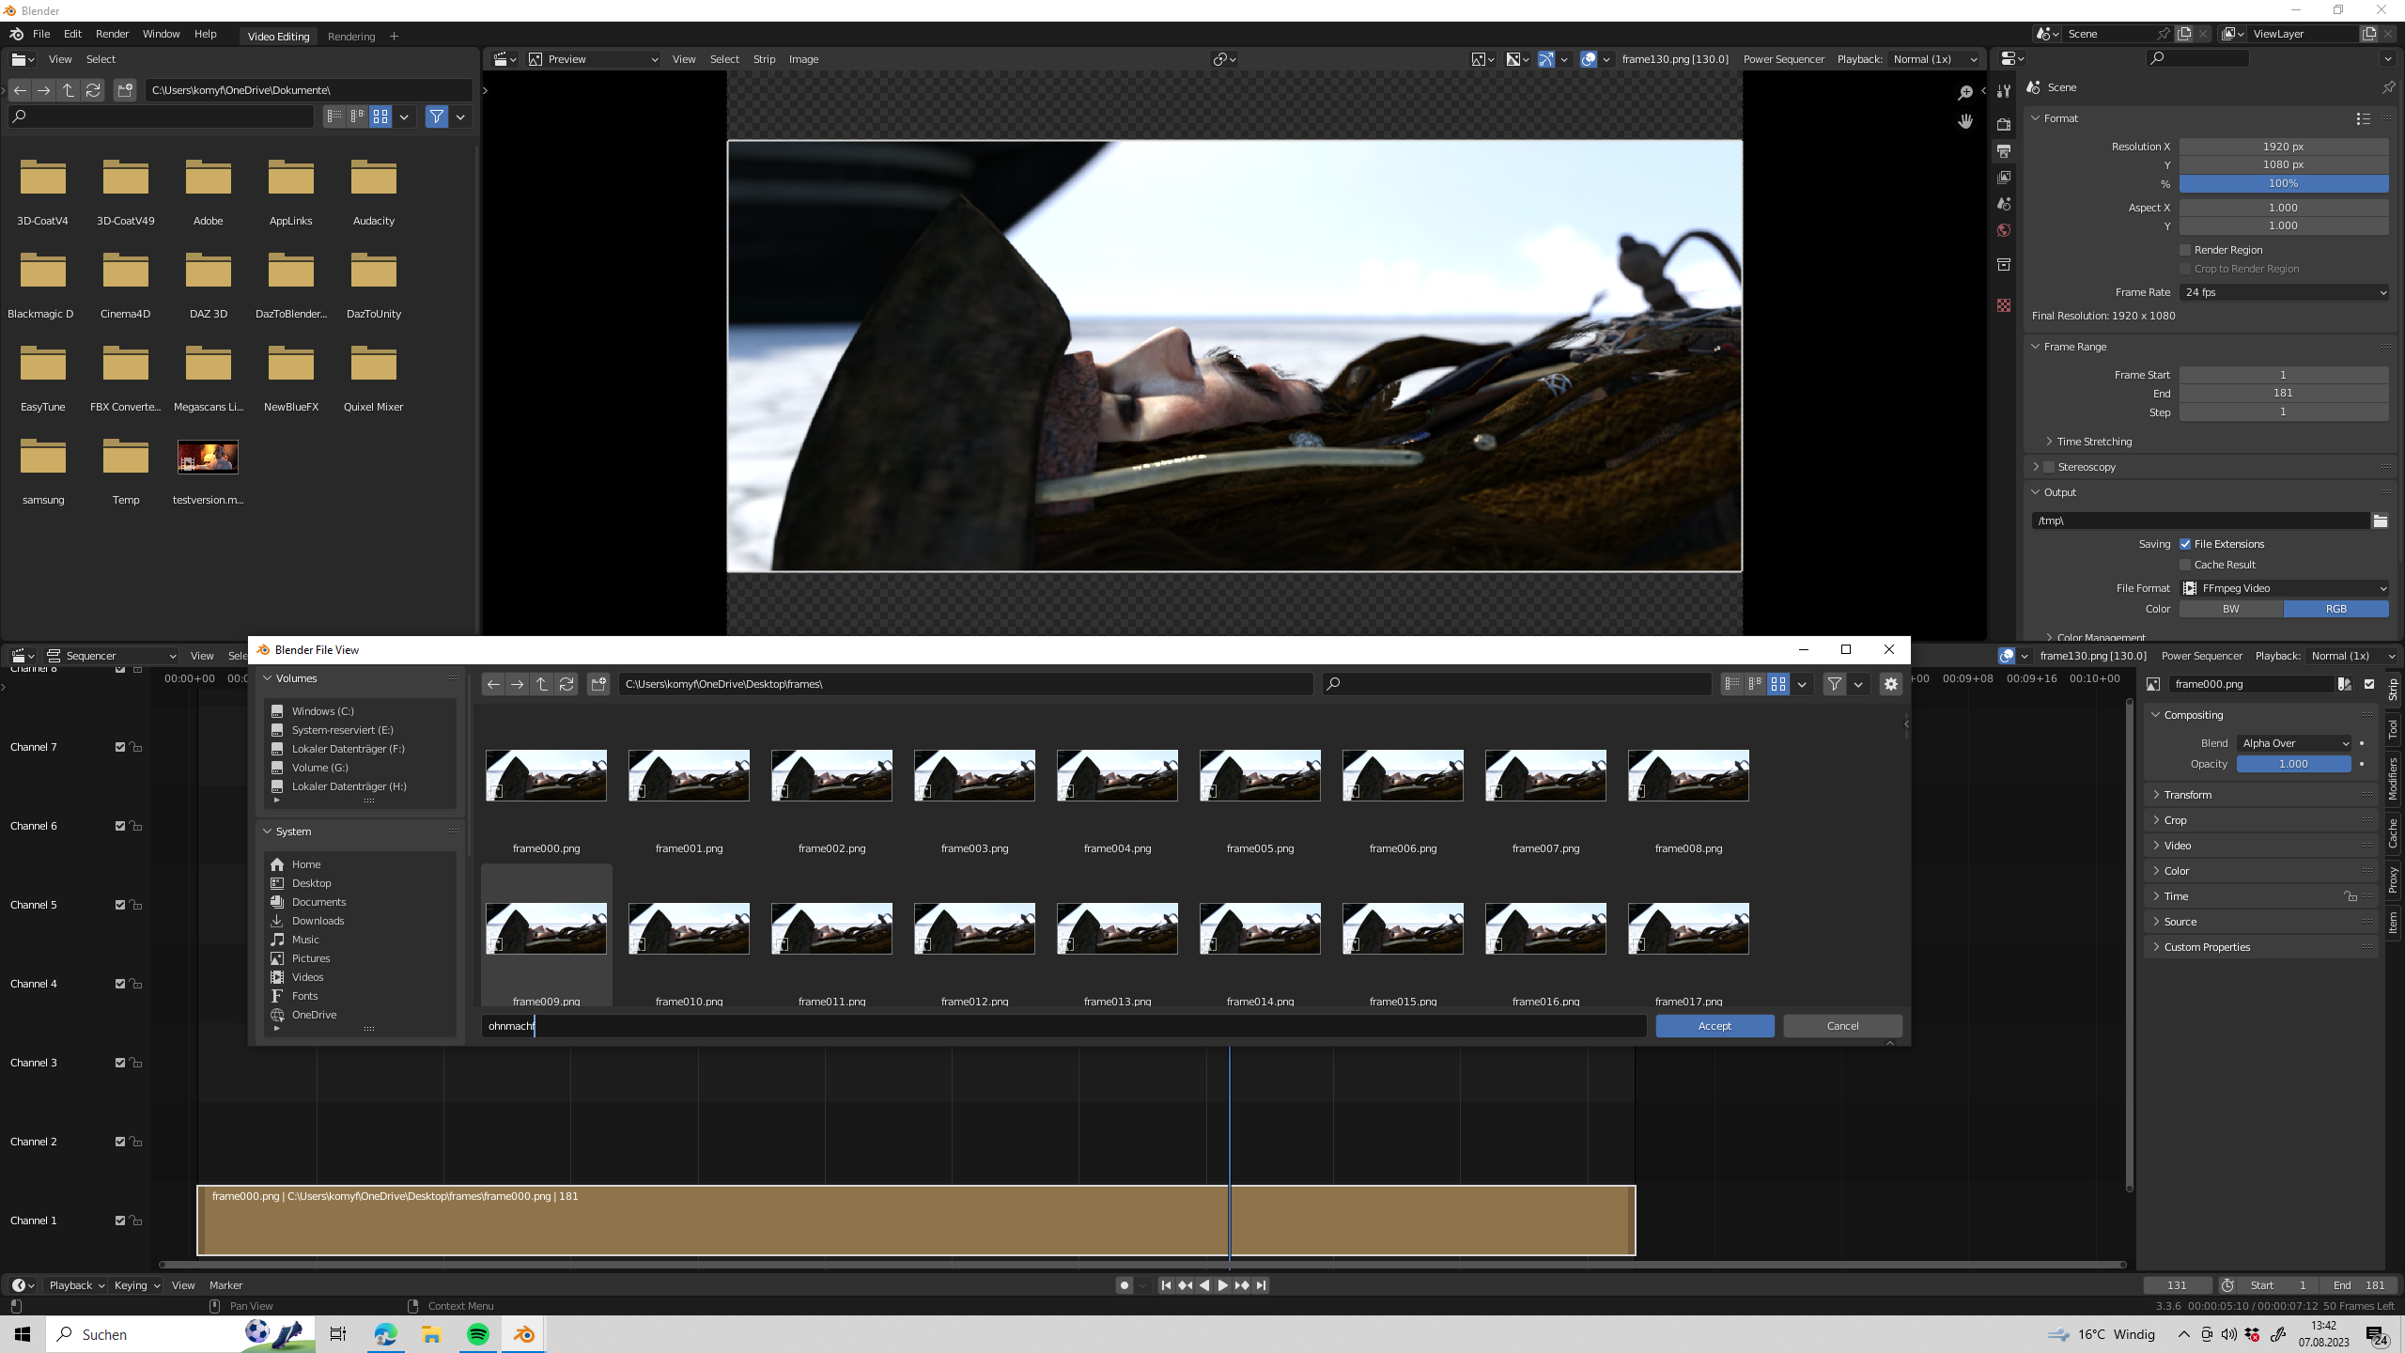Click the file browser settings gear icon
The image size is (2405, 1353).
(1890, 684)
